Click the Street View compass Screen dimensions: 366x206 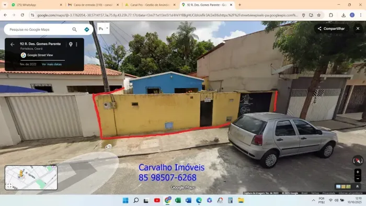click(358, 161)
